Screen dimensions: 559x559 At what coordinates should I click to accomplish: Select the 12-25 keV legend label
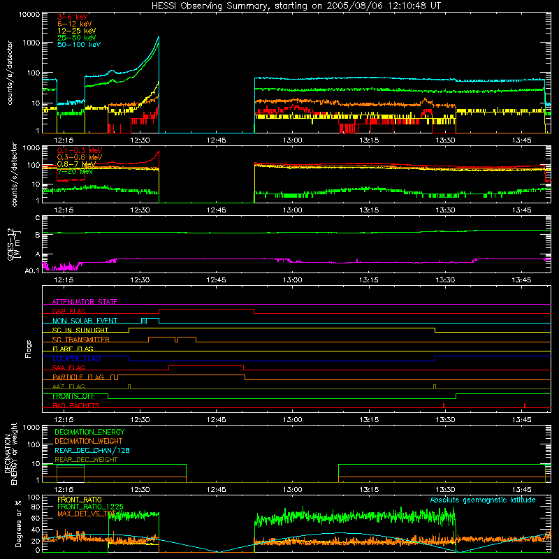77,31
